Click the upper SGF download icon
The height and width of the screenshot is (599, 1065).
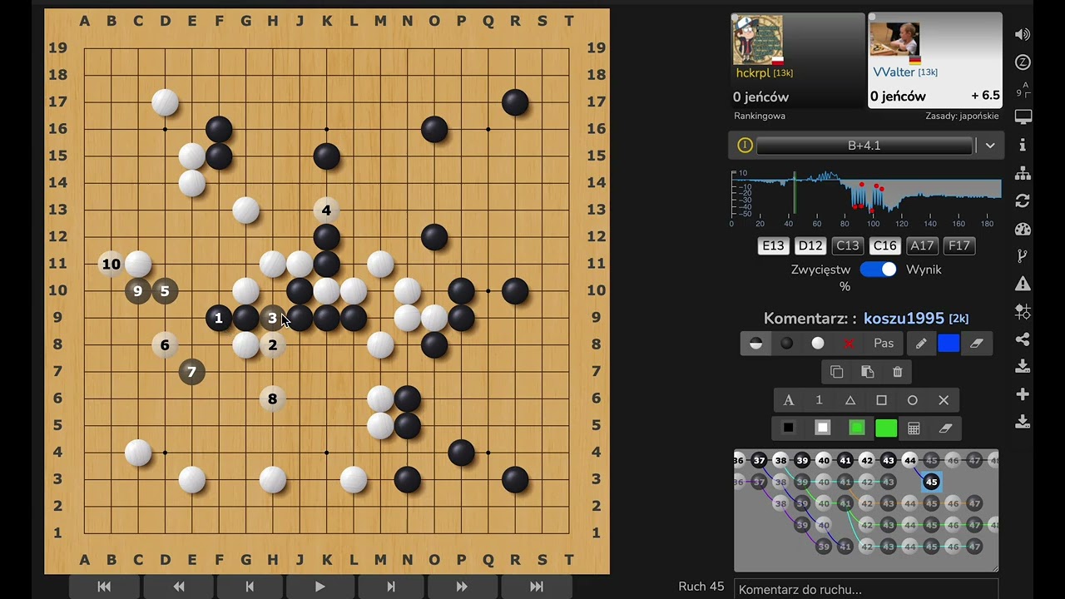(1023, 367)
